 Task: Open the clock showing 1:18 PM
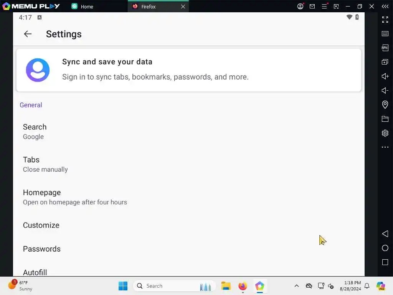coord(350,286)
